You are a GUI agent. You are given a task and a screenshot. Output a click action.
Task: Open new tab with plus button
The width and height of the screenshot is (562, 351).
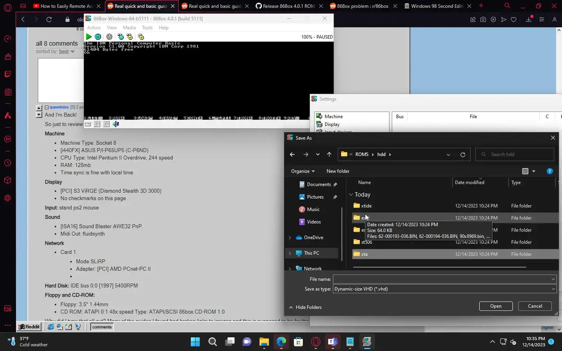click(x=481, y=6)
